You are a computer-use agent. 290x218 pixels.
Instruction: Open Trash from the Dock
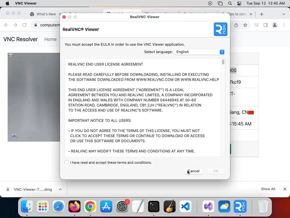pos(263,206)
